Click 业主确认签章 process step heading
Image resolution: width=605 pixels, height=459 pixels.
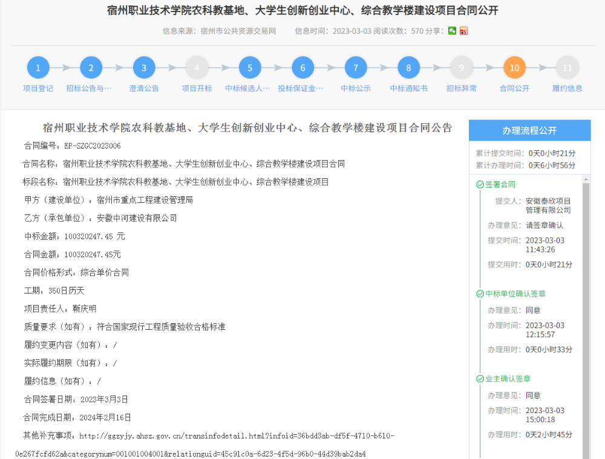pyautogui.click(x=508, y=379)
